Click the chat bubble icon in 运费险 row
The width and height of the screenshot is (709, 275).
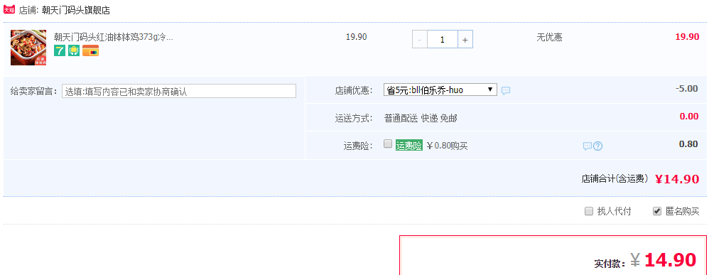coord(588,146)
